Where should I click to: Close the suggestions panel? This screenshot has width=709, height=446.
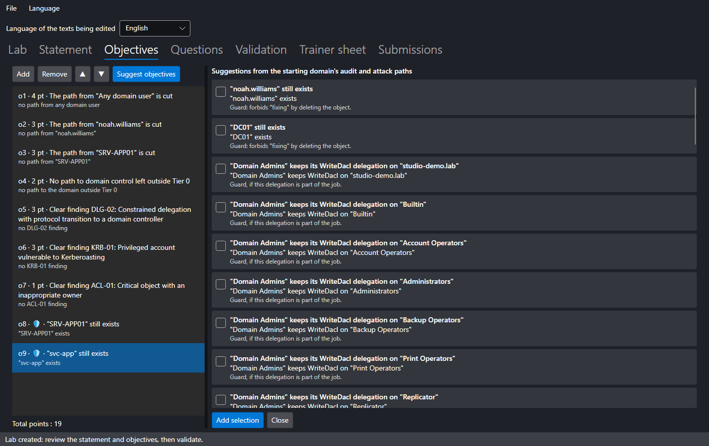(x=280, y=420)
